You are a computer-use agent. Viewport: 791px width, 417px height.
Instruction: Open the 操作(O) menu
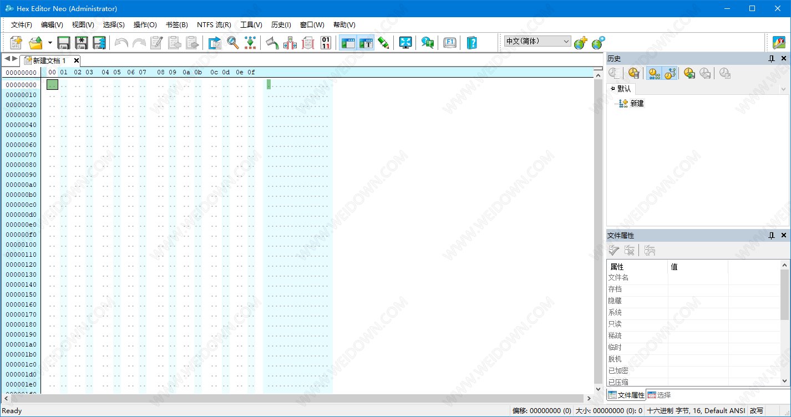145,25
